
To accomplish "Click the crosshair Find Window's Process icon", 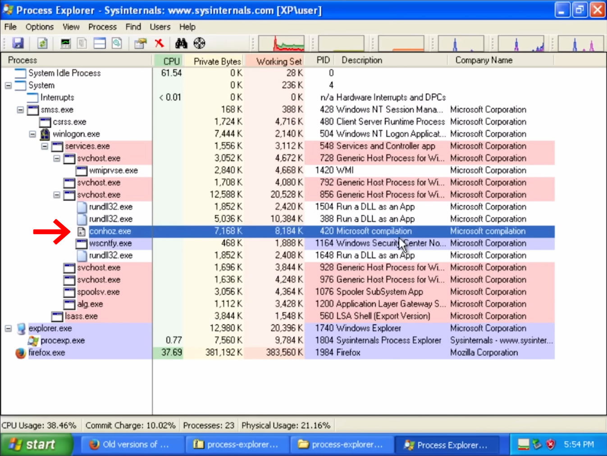I will 199,43.
